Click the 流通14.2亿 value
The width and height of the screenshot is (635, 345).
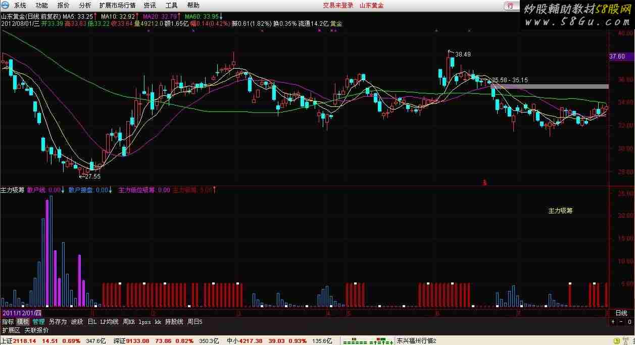point(313,23)
